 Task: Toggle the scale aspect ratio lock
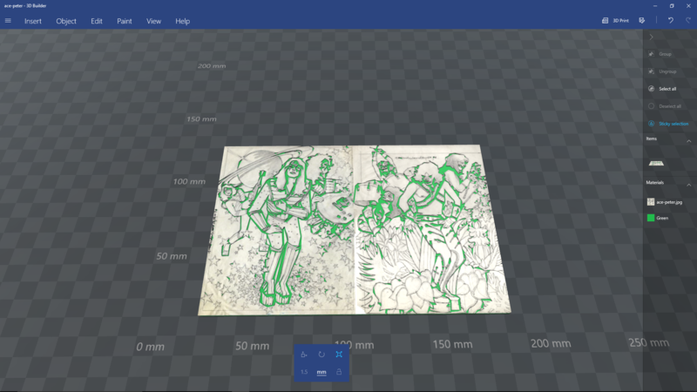pyautogui.click(x=339, y=373)
